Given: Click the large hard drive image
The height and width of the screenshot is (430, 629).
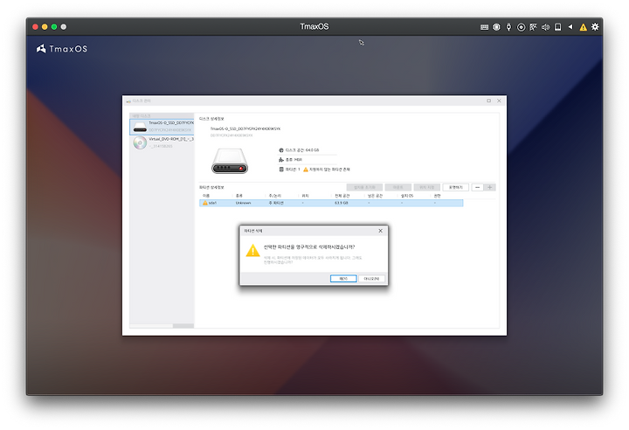Looking at the screenshot, I should [x=230, y=161].
